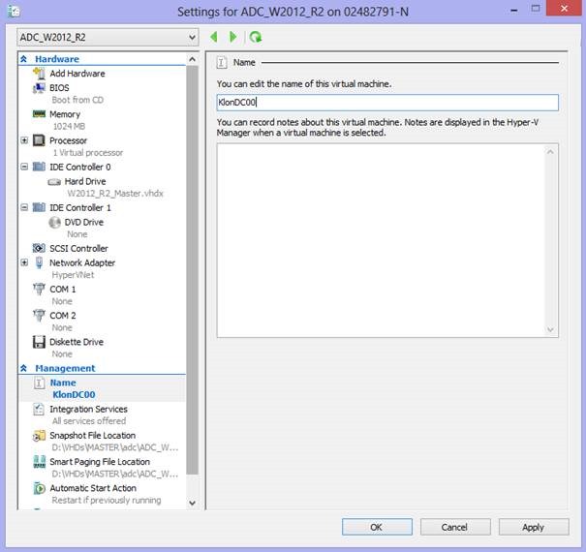
Task: Click the COM 1 port icon
Action: pos(39,289)
